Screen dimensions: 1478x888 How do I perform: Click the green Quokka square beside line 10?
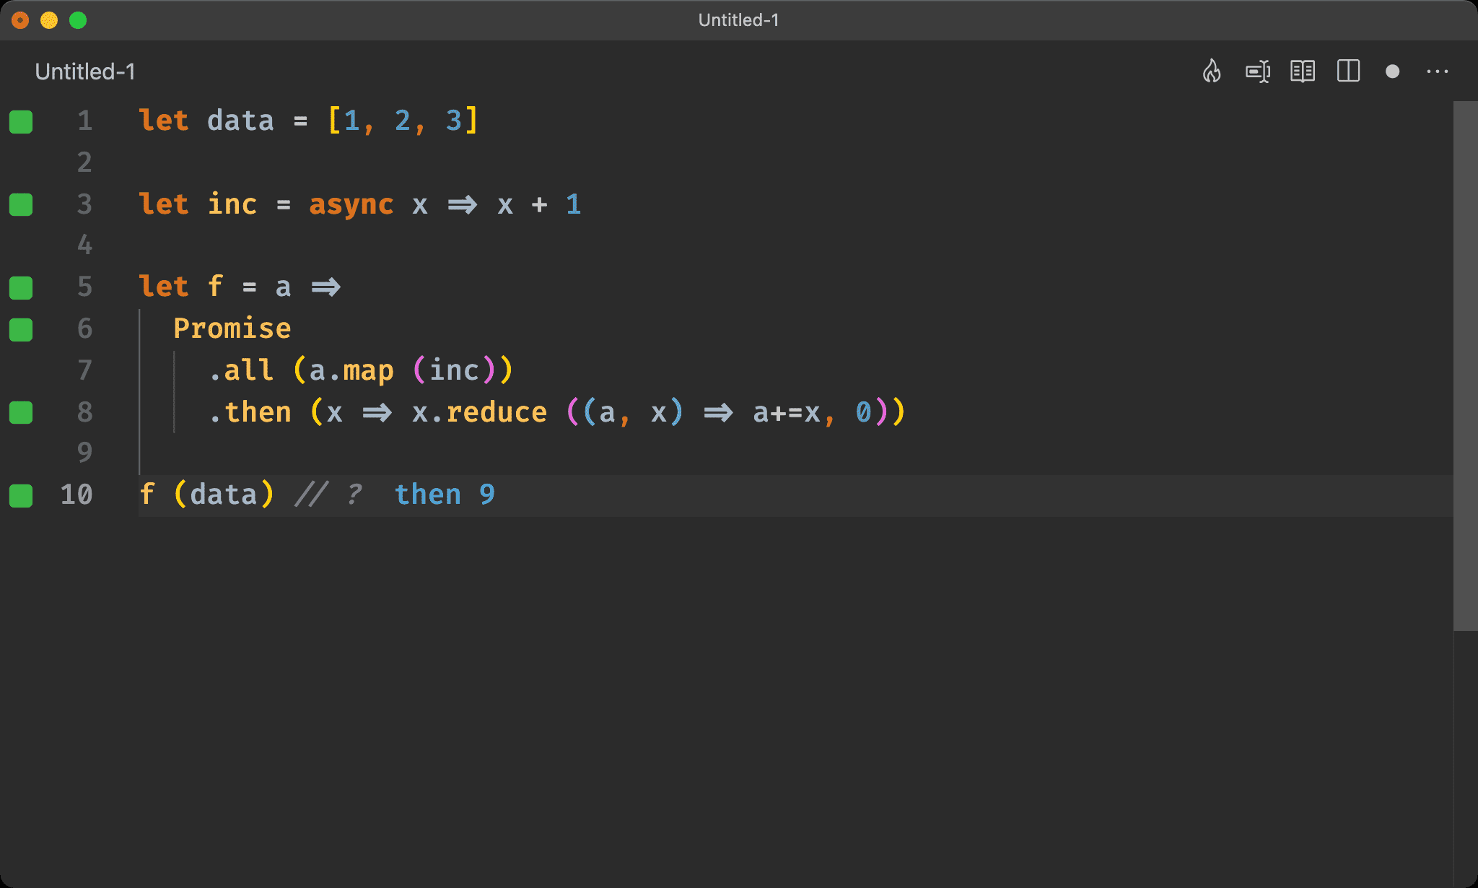21,495
